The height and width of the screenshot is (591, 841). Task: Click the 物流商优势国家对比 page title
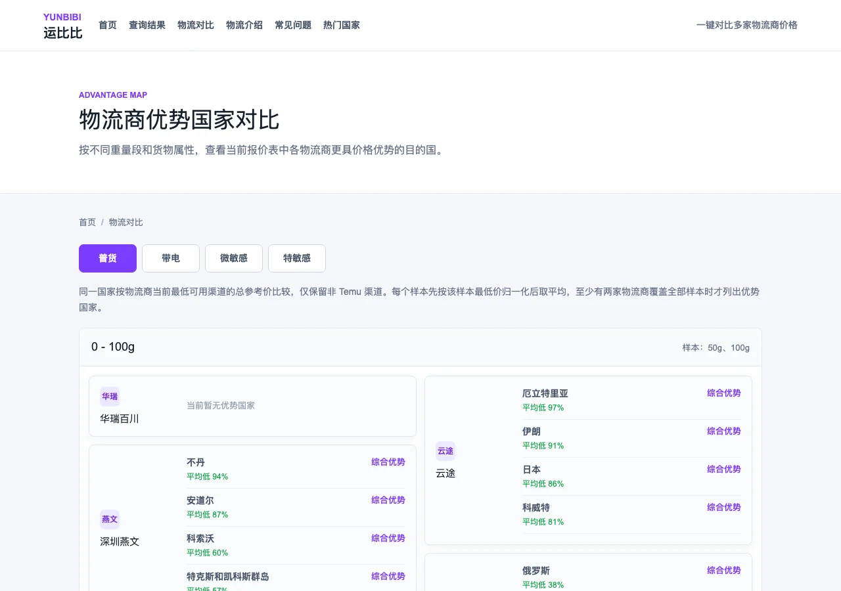(179, 120)
